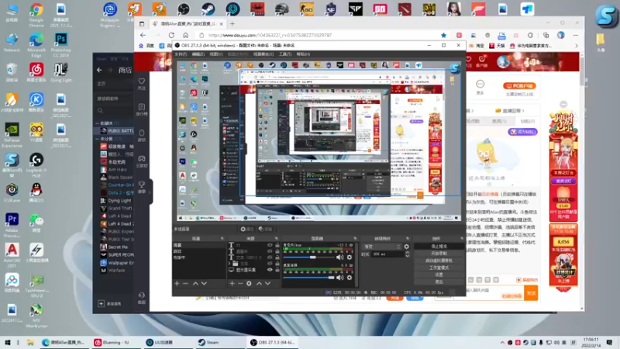
Task: Open desktop audio settings gear
Action: point(350,278)
